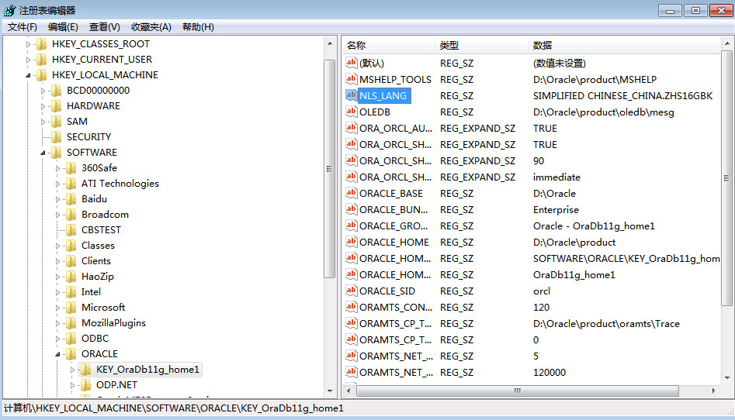Click the registry path in status bar
Screen dimensions: 735x420
(174, 408)
